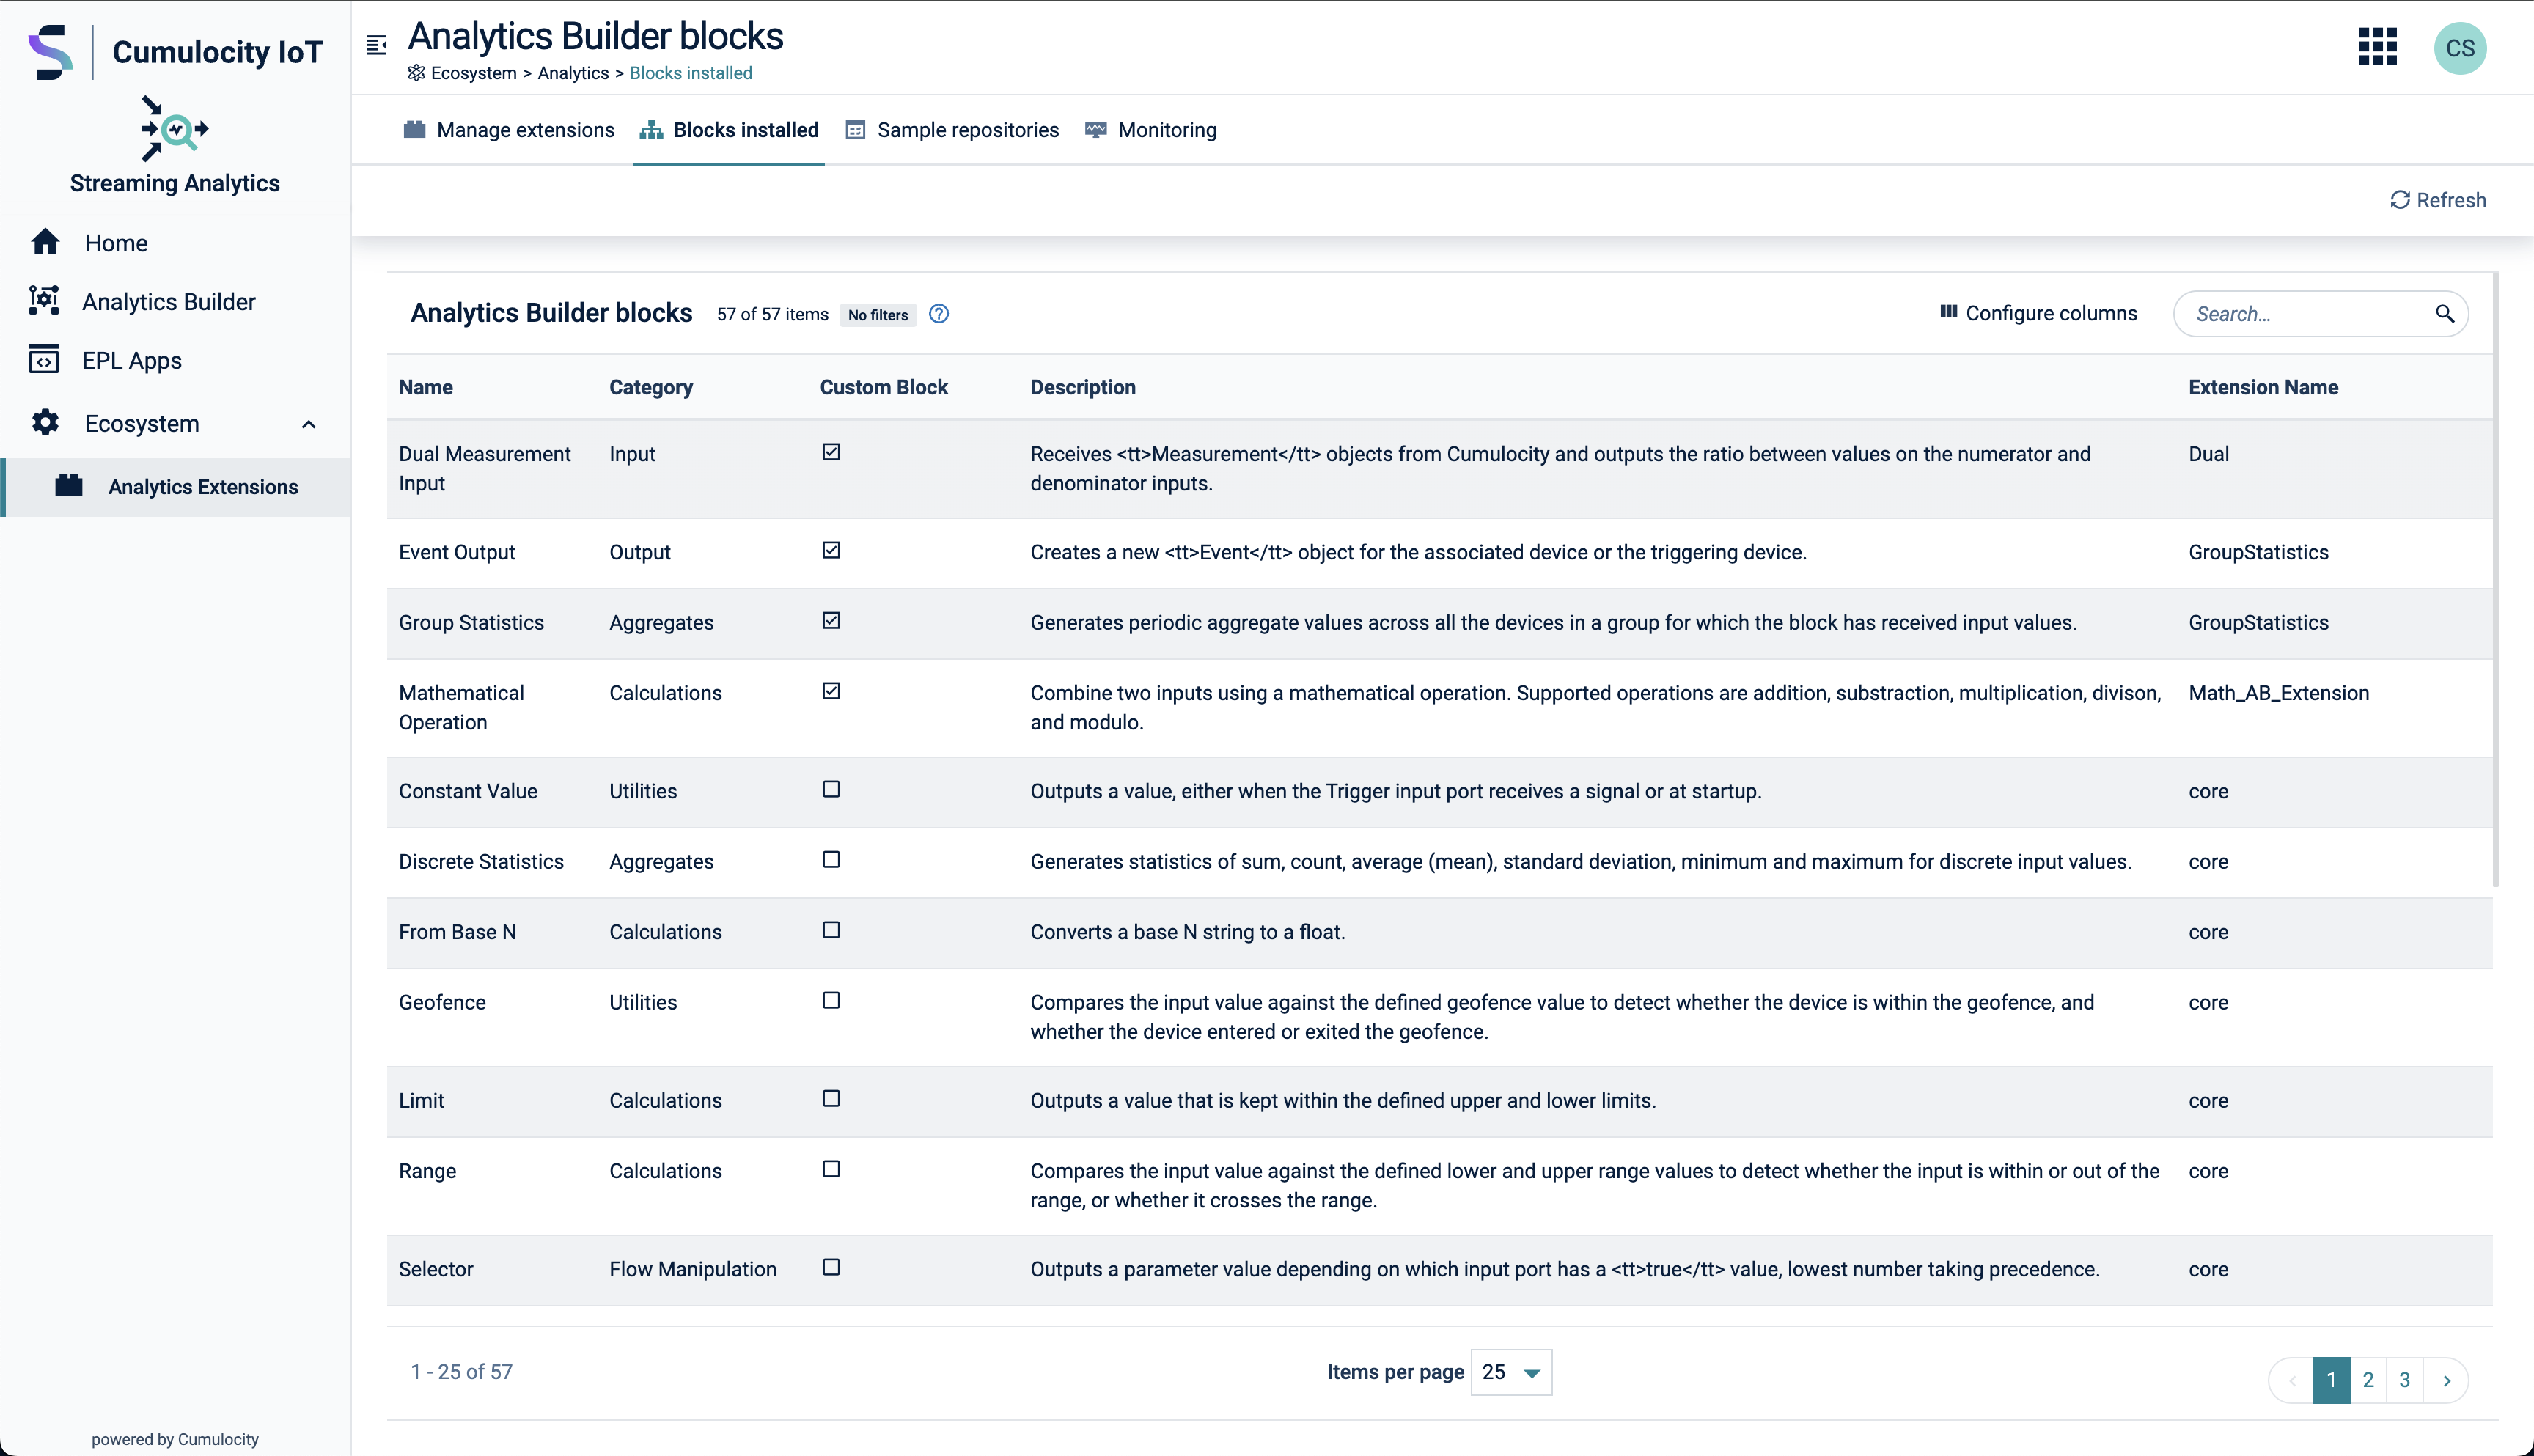Viewport: 2534px width, 1456px height.
Task: Click the Monitoring tab
Action: pyautogui.click(x=1150, y=129)
